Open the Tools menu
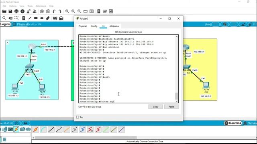 click(30, 6)
